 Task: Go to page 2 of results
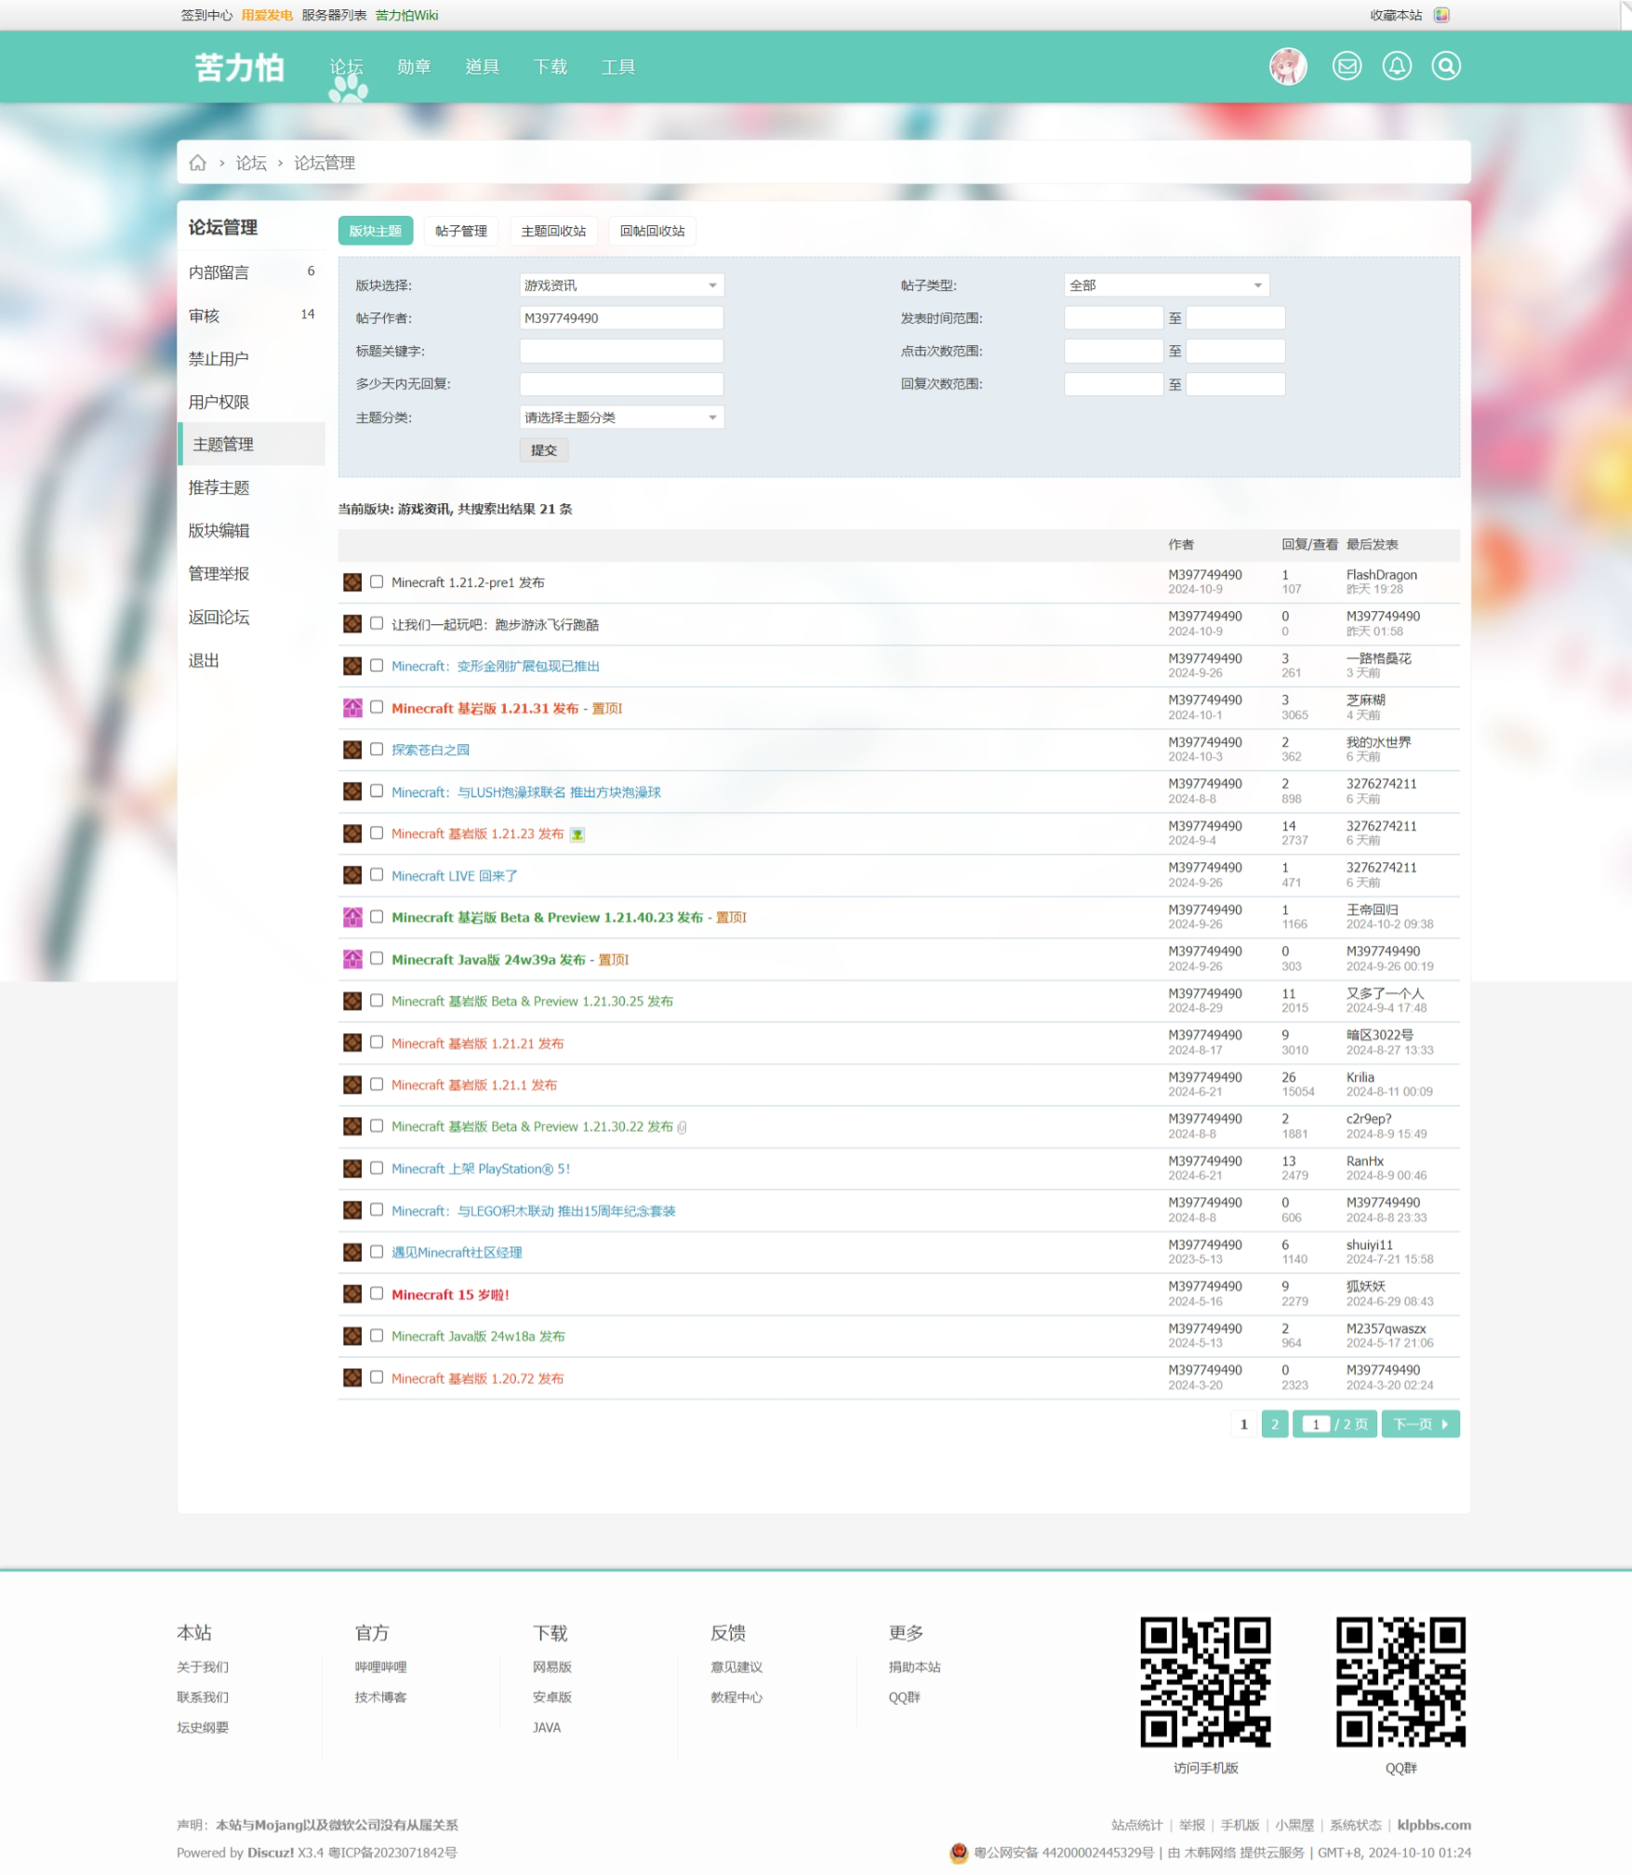1274,1424
